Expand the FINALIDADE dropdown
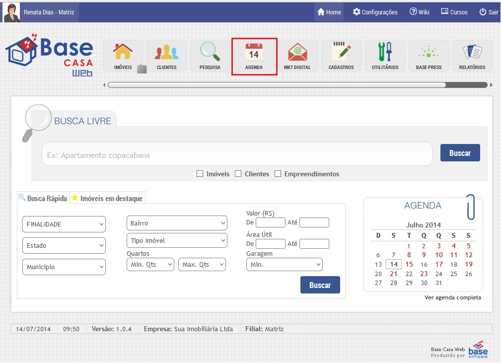 click(64, 224)
